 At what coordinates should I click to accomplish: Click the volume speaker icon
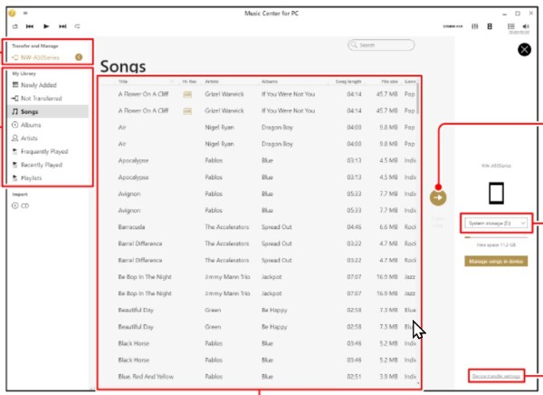point(526,26)
